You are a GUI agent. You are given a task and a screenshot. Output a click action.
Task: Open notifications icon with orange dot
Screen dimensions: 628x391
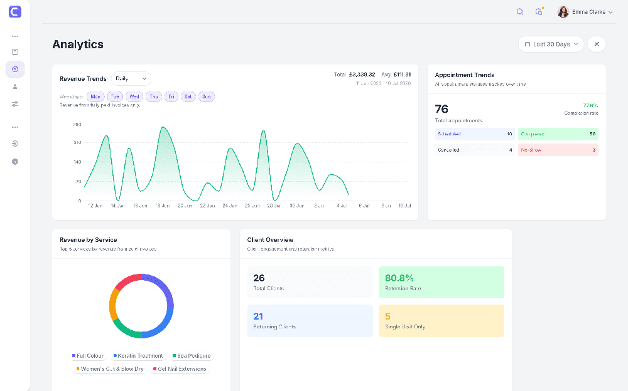[x=539, y=12]
